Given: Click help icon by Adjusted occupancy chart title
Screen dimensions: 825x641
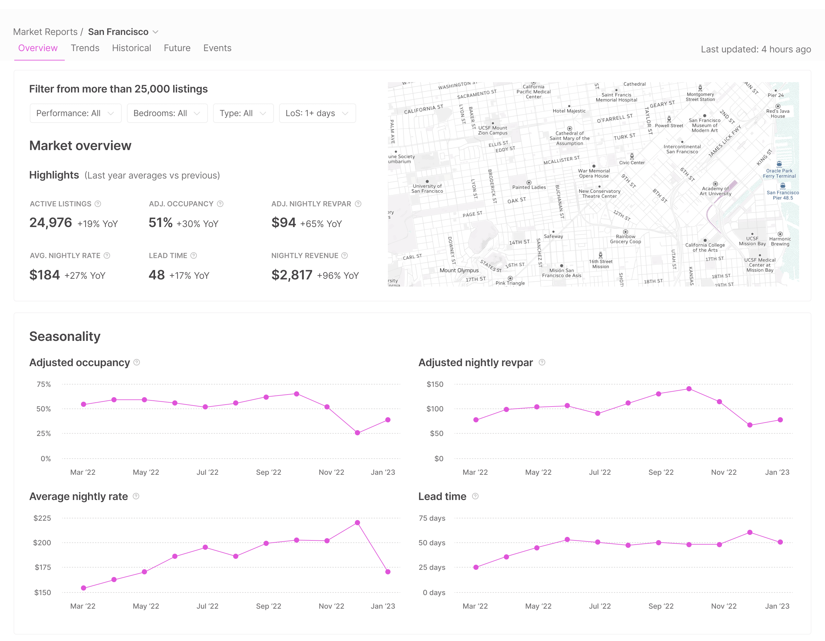Looking at the screenshot, I should coord(137,362).
